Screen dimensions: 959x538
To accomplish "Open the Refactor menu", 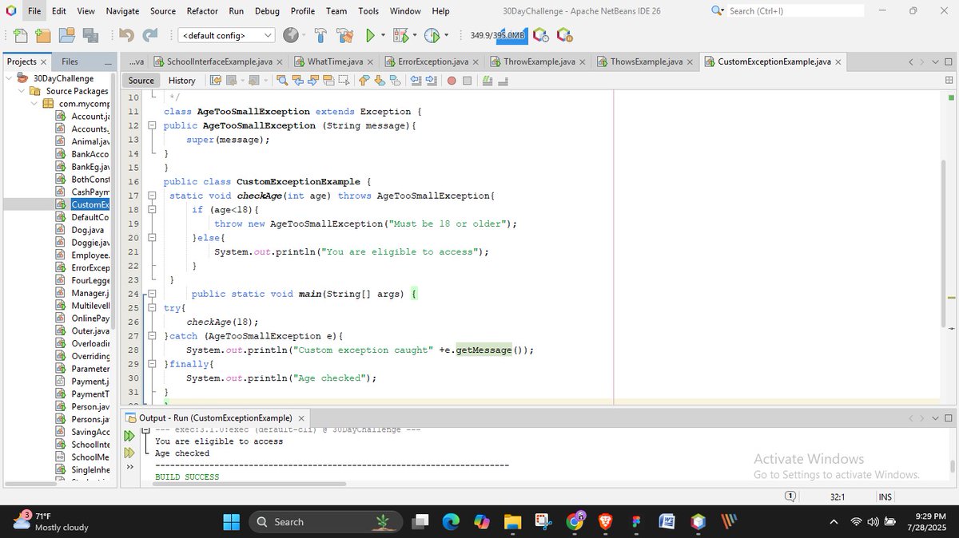I will coord(202,11).
